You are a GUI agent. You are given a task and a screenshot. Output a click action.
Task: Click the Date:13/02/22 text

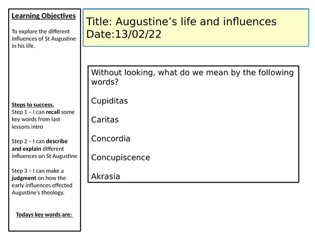[123, 34]
